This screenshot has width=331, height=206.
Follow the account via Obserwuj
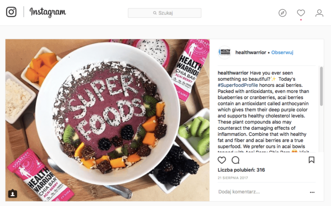(x=282, y=52)
